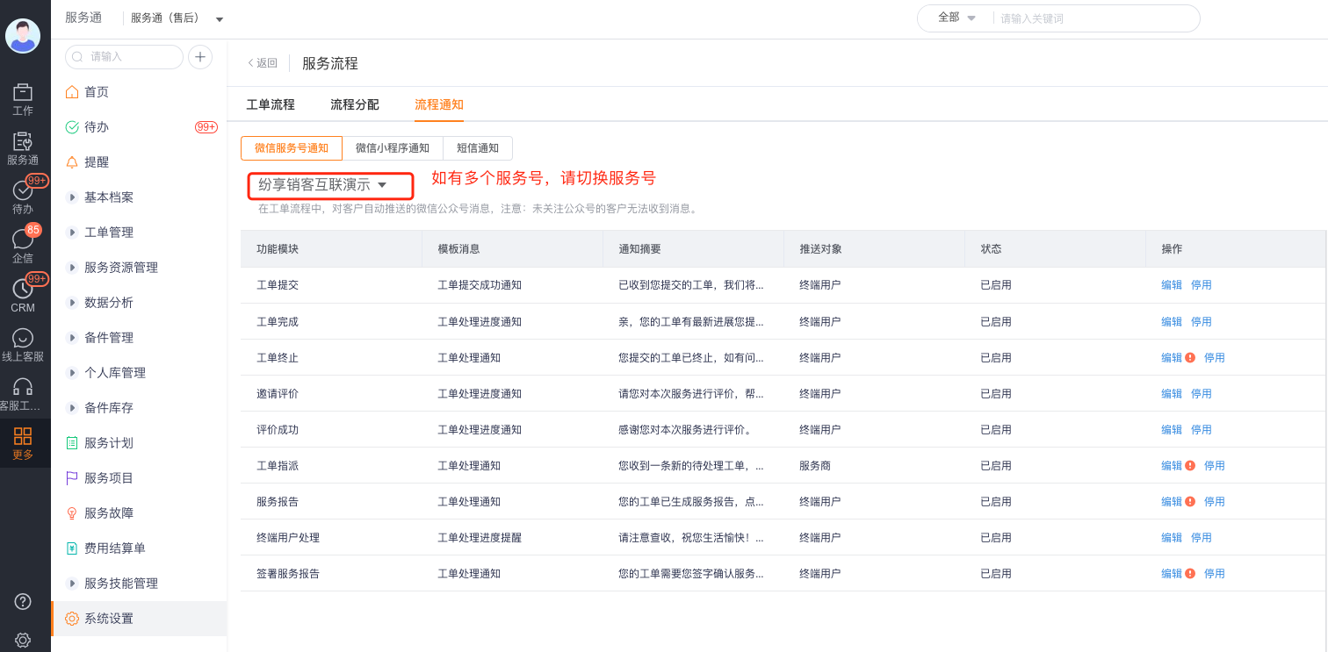Select the 微信小程序通知 toggle option
Image resolution: width=1328 pixels, height=652 pixels.
tap(393, 148)
